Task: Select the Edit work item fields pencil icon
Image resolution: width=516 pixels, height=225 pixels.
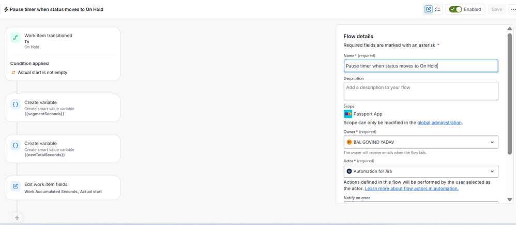Action: pyautogui.click(x=16, y=186)
